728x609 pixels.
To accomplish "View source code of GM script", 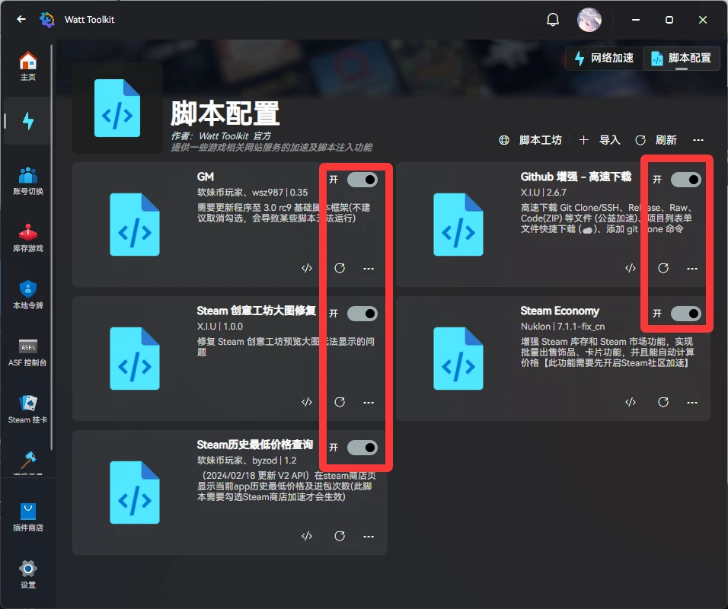I will tap(307, 268).
